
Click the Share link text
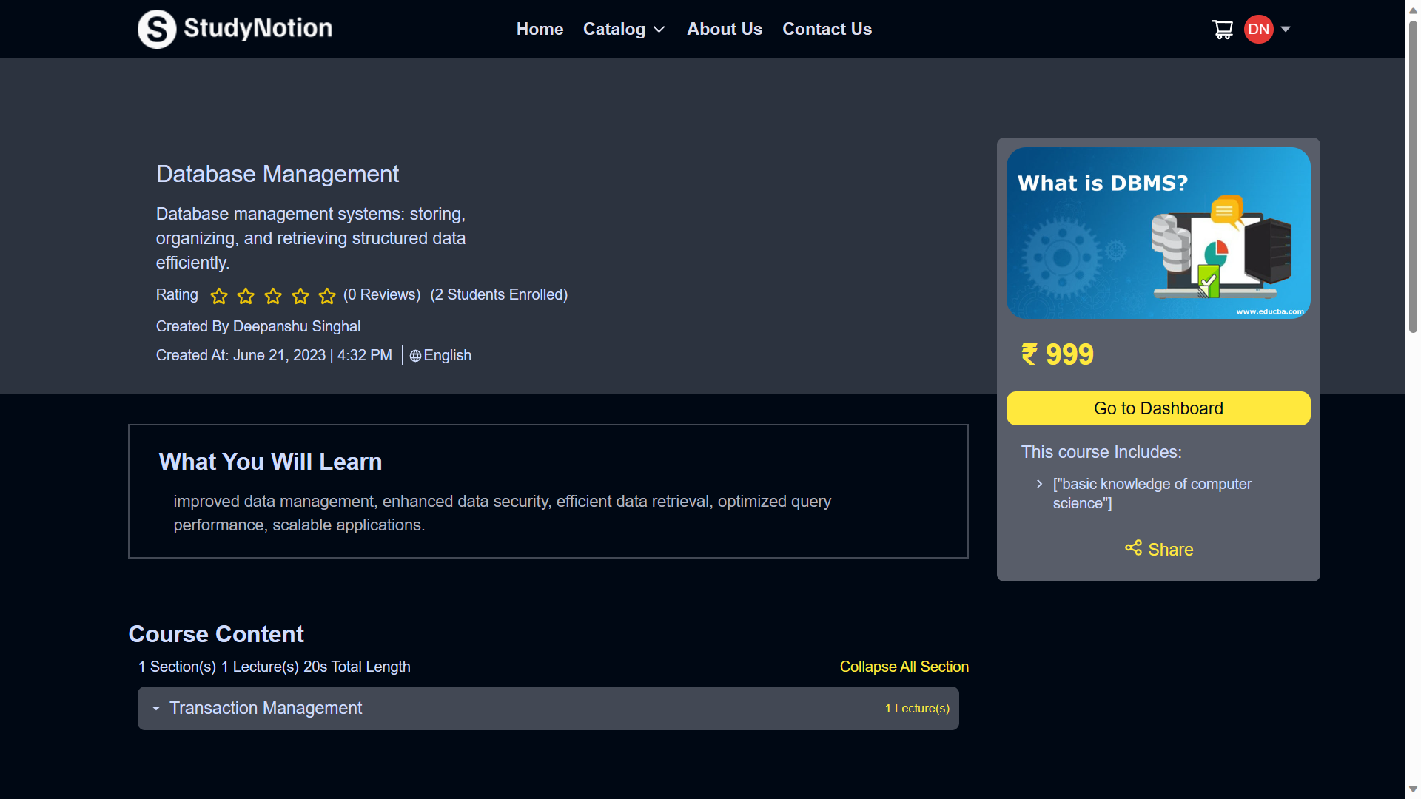click(x=1170, y=550)
